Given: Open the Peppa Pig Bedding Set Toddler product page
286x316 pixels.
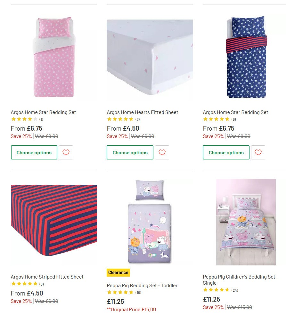Looking at the screenshot, I should (x=142, y=285).
